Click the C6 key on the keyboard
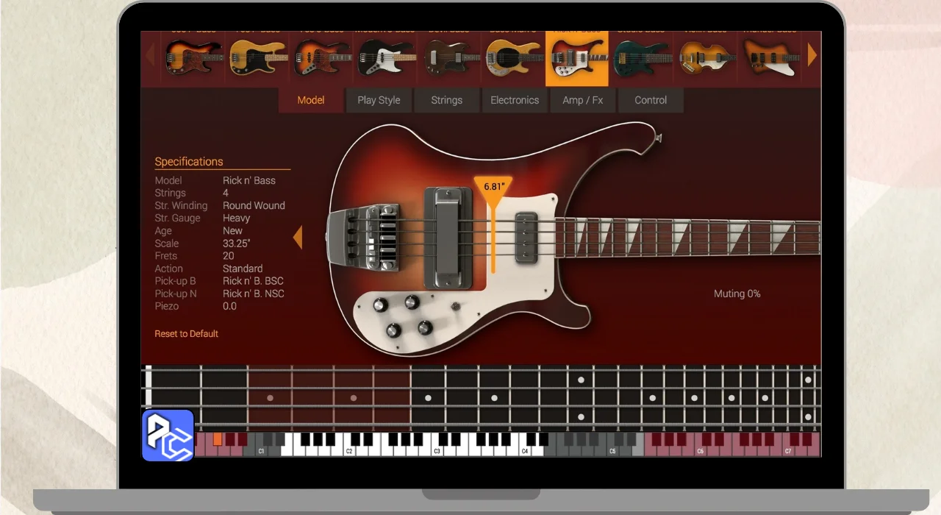Image resolution: width=941 pixels, height=515 pixels. [x=700, y=451]
